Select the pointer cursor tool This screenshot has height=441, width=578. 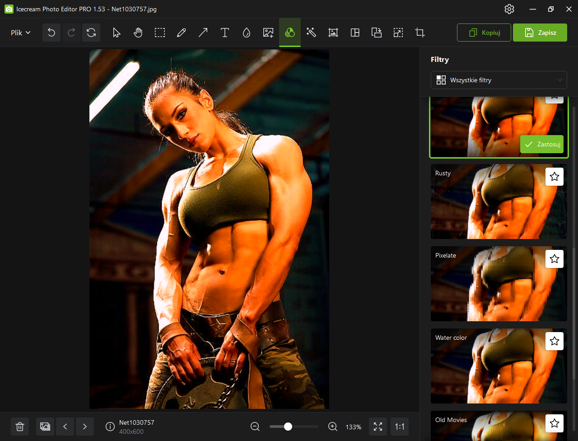click(117, 33)
